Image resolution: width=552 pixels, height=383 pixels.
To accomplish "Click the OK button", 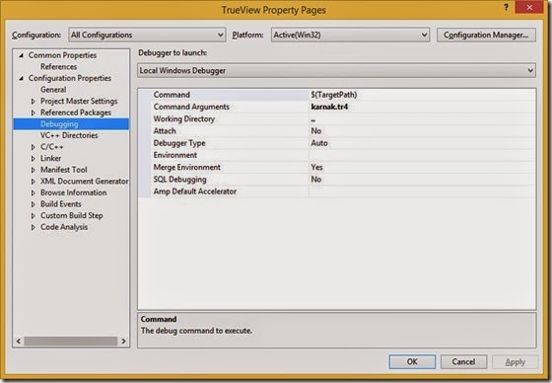I will point(412,362).
